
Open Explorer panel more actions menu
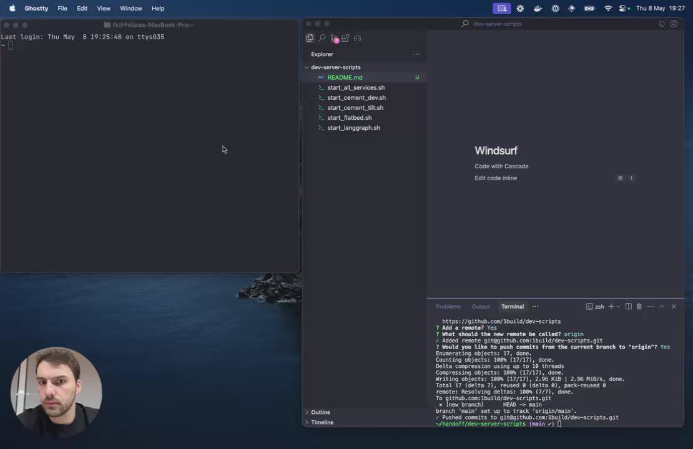416,54
